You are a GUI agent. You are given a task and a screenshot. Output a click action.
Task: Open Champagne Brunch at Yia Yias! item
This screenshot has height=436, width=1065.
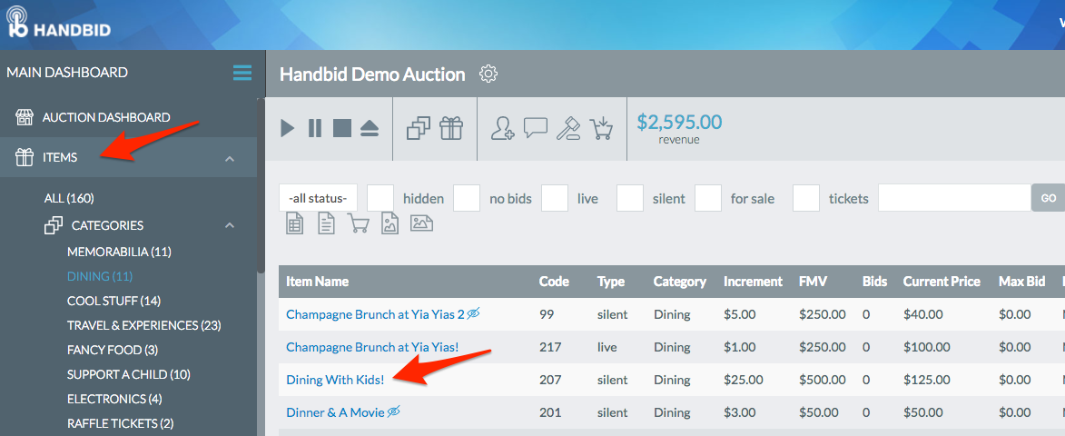372,346
